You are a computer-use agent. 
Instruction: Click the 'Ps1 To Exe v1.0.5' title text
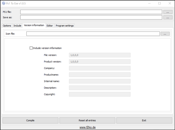pos(16,3)
